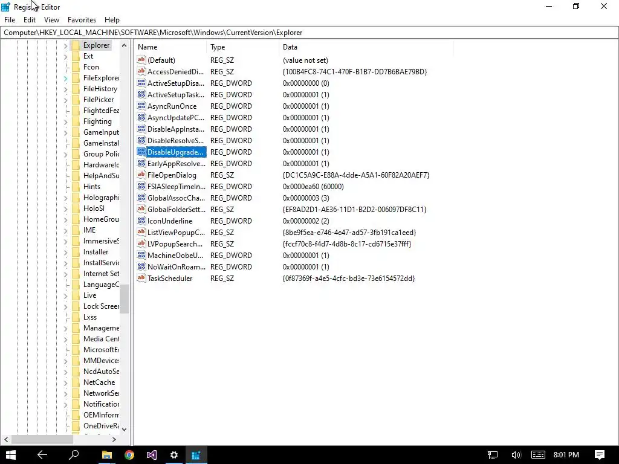The image size is (619, 464).
Task: Select the GlobalAssocCha... value name
Action: tap(176, 198)
